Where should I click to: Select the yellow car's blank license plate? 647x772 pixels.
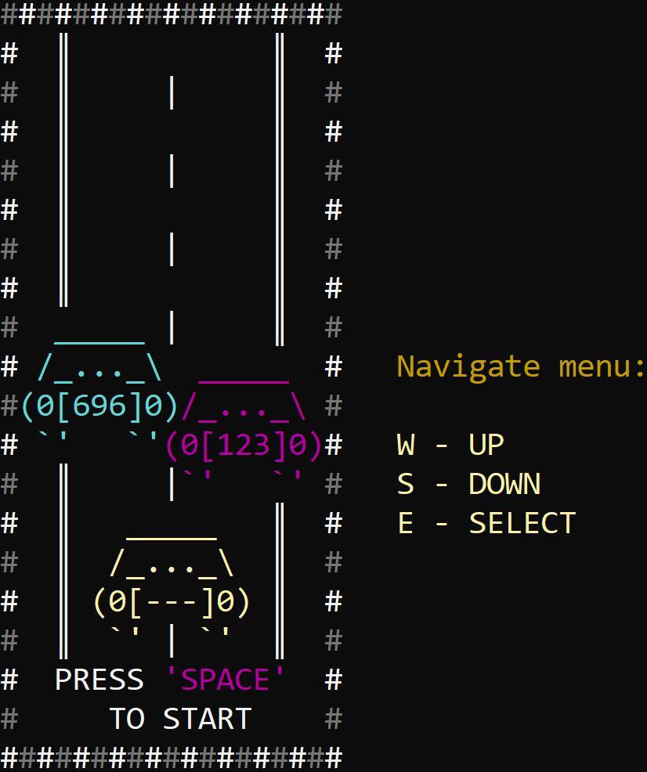172,601
